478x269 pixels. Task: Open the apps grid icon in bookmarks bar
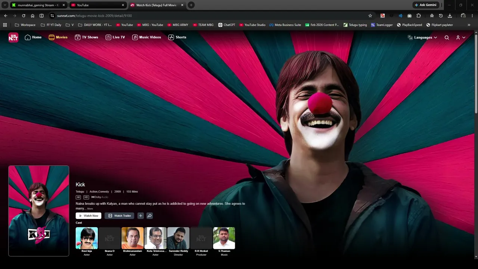click(5, 25)
